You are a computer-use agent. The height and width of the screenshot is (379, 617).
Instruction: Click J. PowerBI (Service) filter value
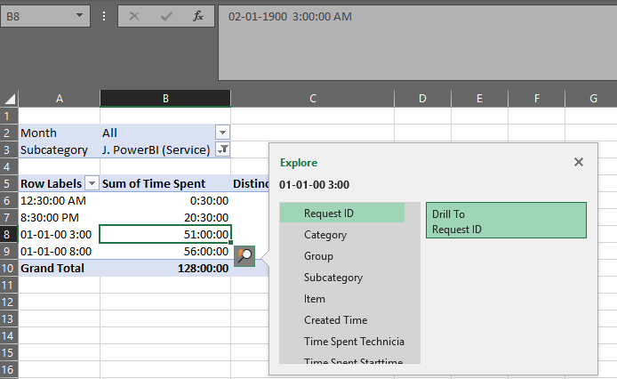[157, 149]
